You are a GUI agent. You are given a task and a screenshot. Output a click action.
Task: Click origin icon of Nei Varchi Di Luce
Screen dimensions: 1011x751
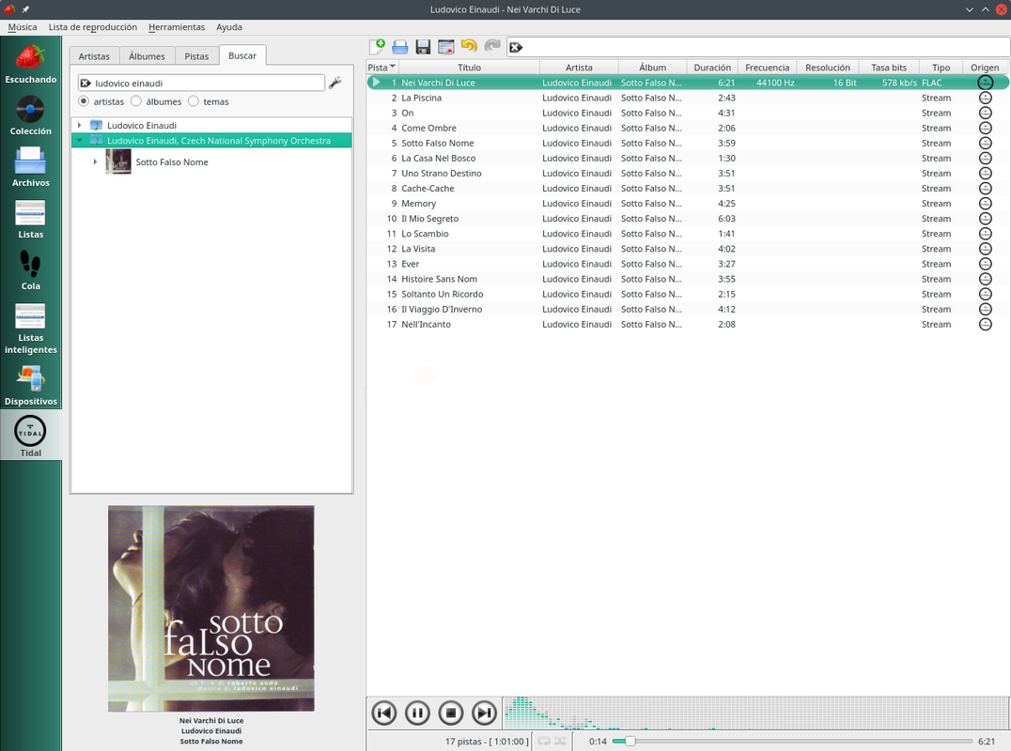tap(986, 83)
